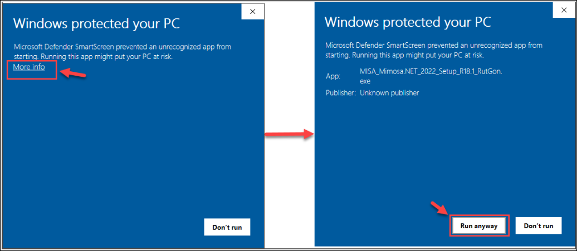
Task: Click Run anyway in the right dialog
Action: click(x=479, y=225)
